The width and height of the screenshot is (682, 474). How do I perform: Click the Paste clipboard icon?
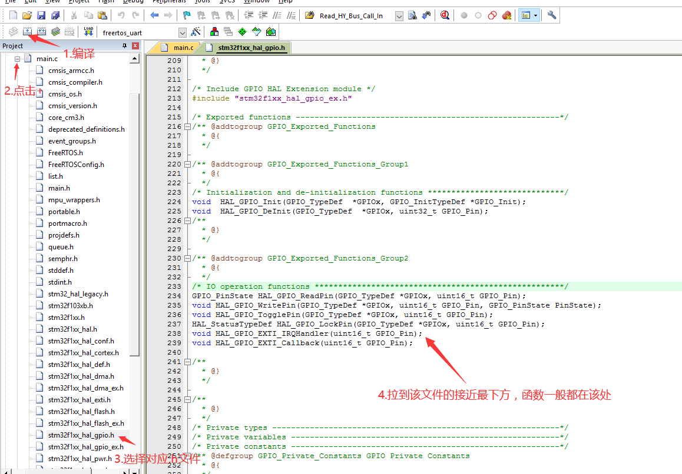click(102, 16)
